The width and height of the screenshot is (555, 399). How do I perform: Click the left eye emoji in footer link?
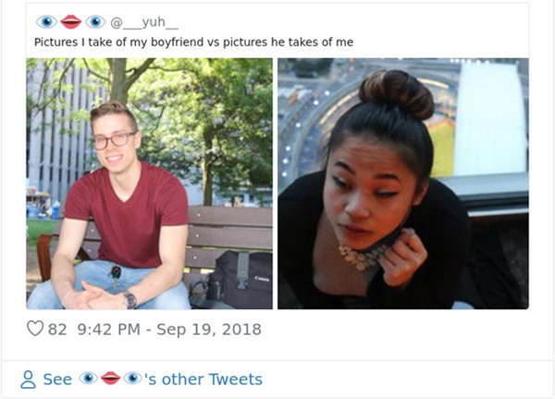tap(88, 380)
